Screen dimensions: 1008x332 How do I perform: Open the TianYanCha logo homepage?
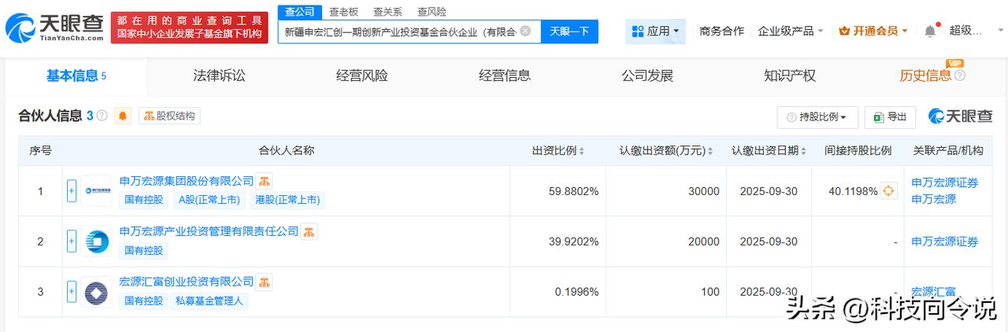coord(54,28)
